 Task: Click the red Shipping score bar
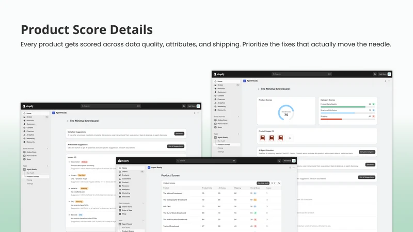[331, 119]
